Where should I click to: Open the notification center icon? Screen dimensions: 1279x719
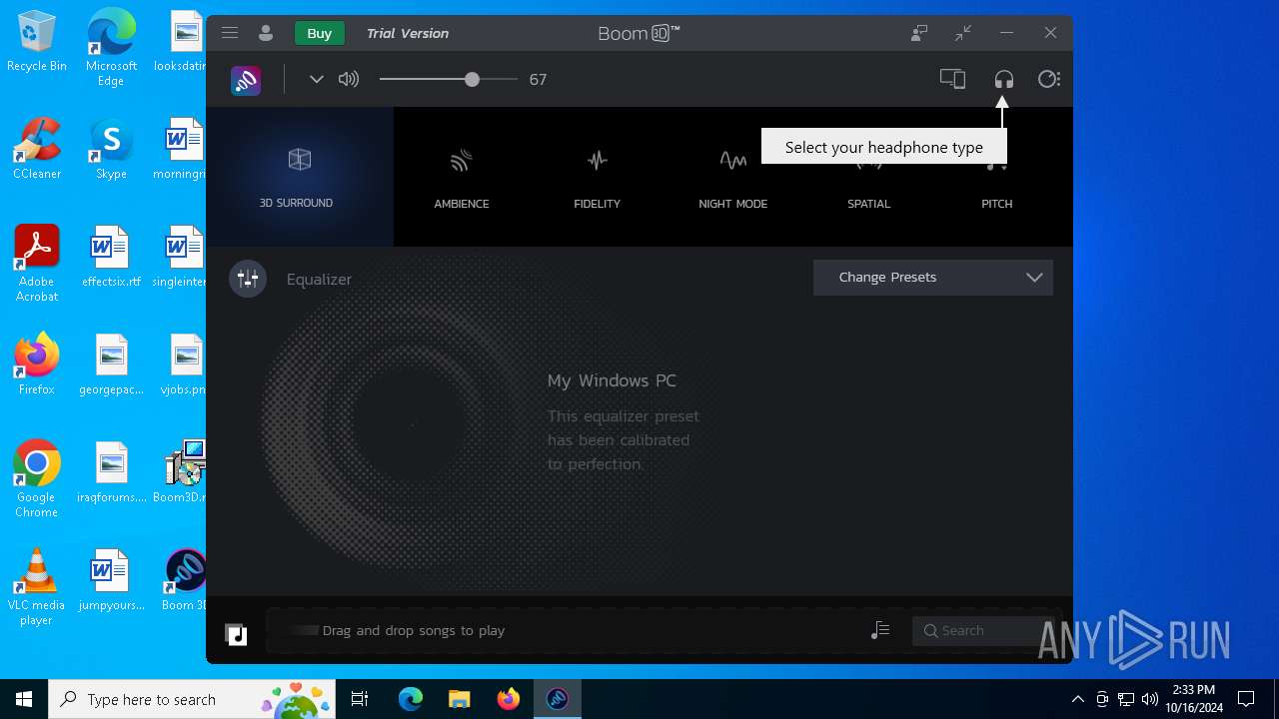click(1246, 699)
